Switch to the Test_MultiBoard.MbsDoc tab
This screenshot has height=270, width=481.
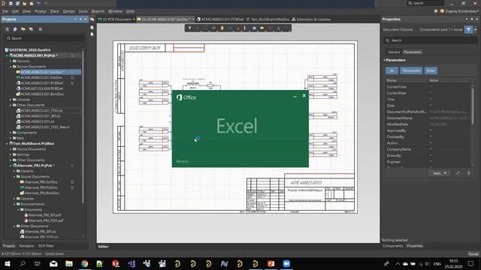(268, 19)
